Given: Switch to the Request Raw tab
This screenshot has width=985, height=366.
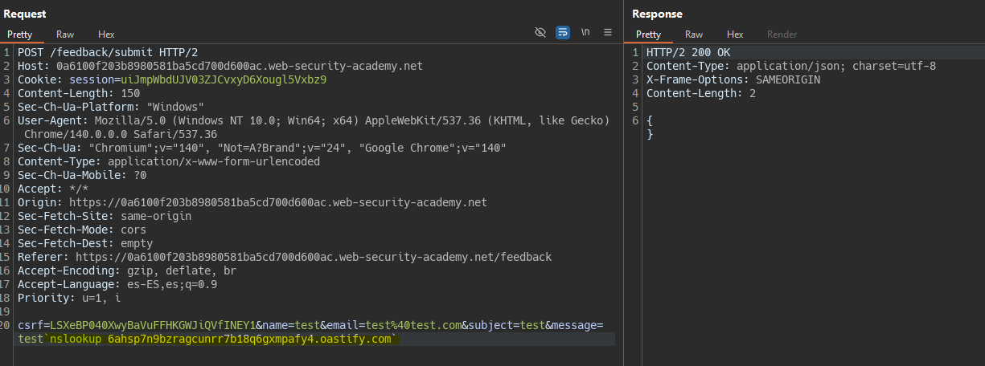Looking at the screenshot, I should tap(65, 35).
